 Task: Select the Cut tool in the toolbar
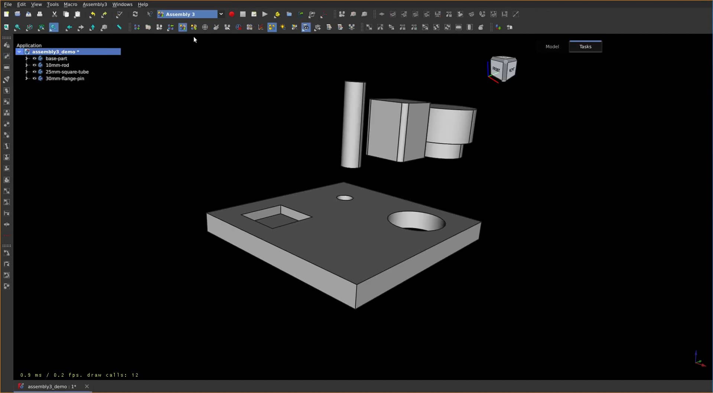[x=55, y=14]
